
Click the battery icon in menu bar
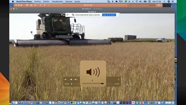145,1
